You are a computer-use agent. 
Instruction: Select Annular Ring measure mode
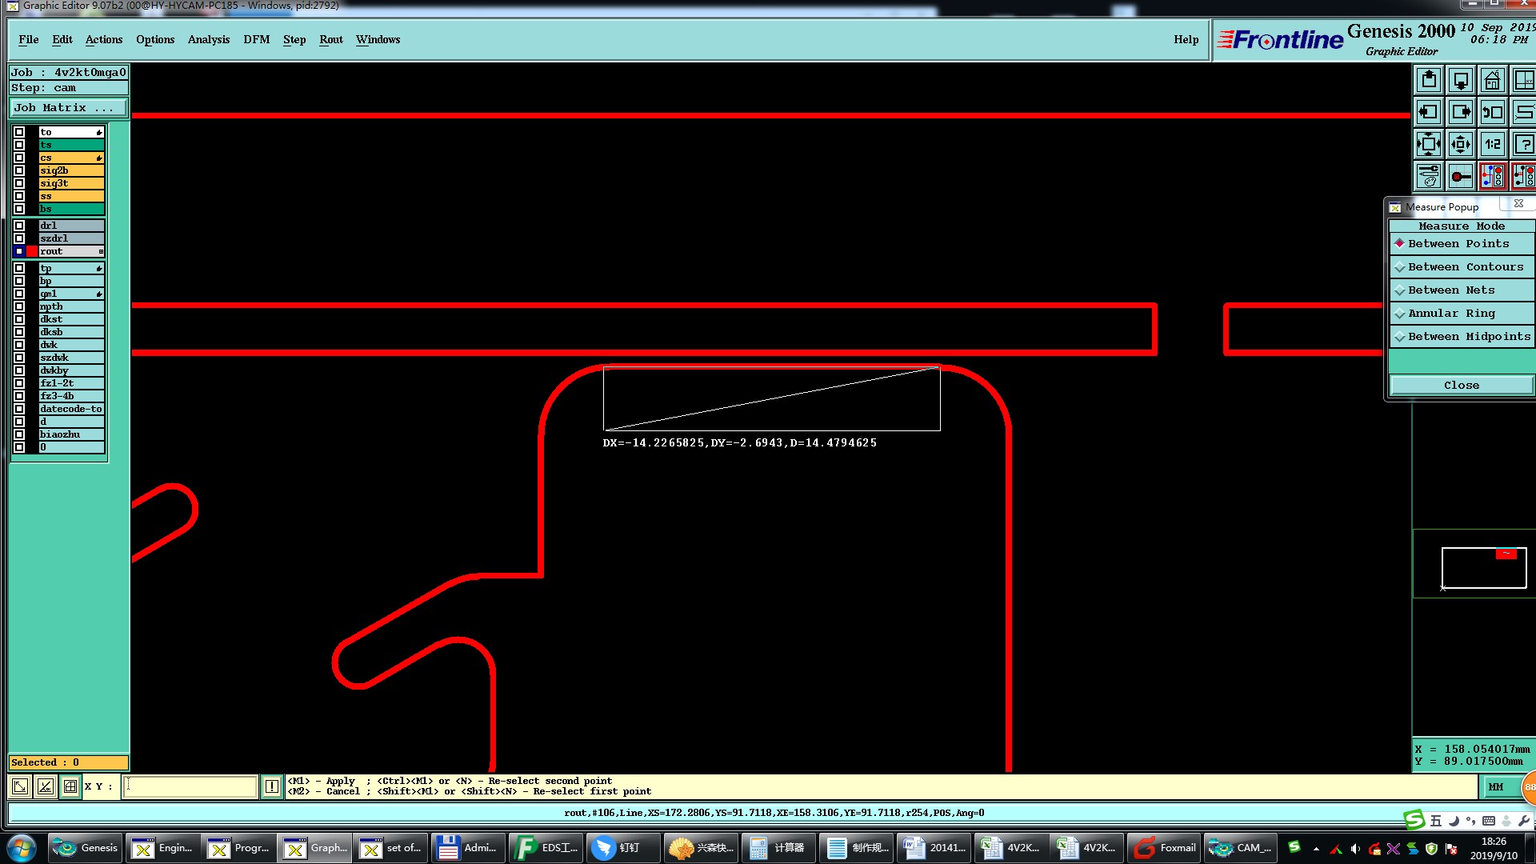pos(1450,314)
